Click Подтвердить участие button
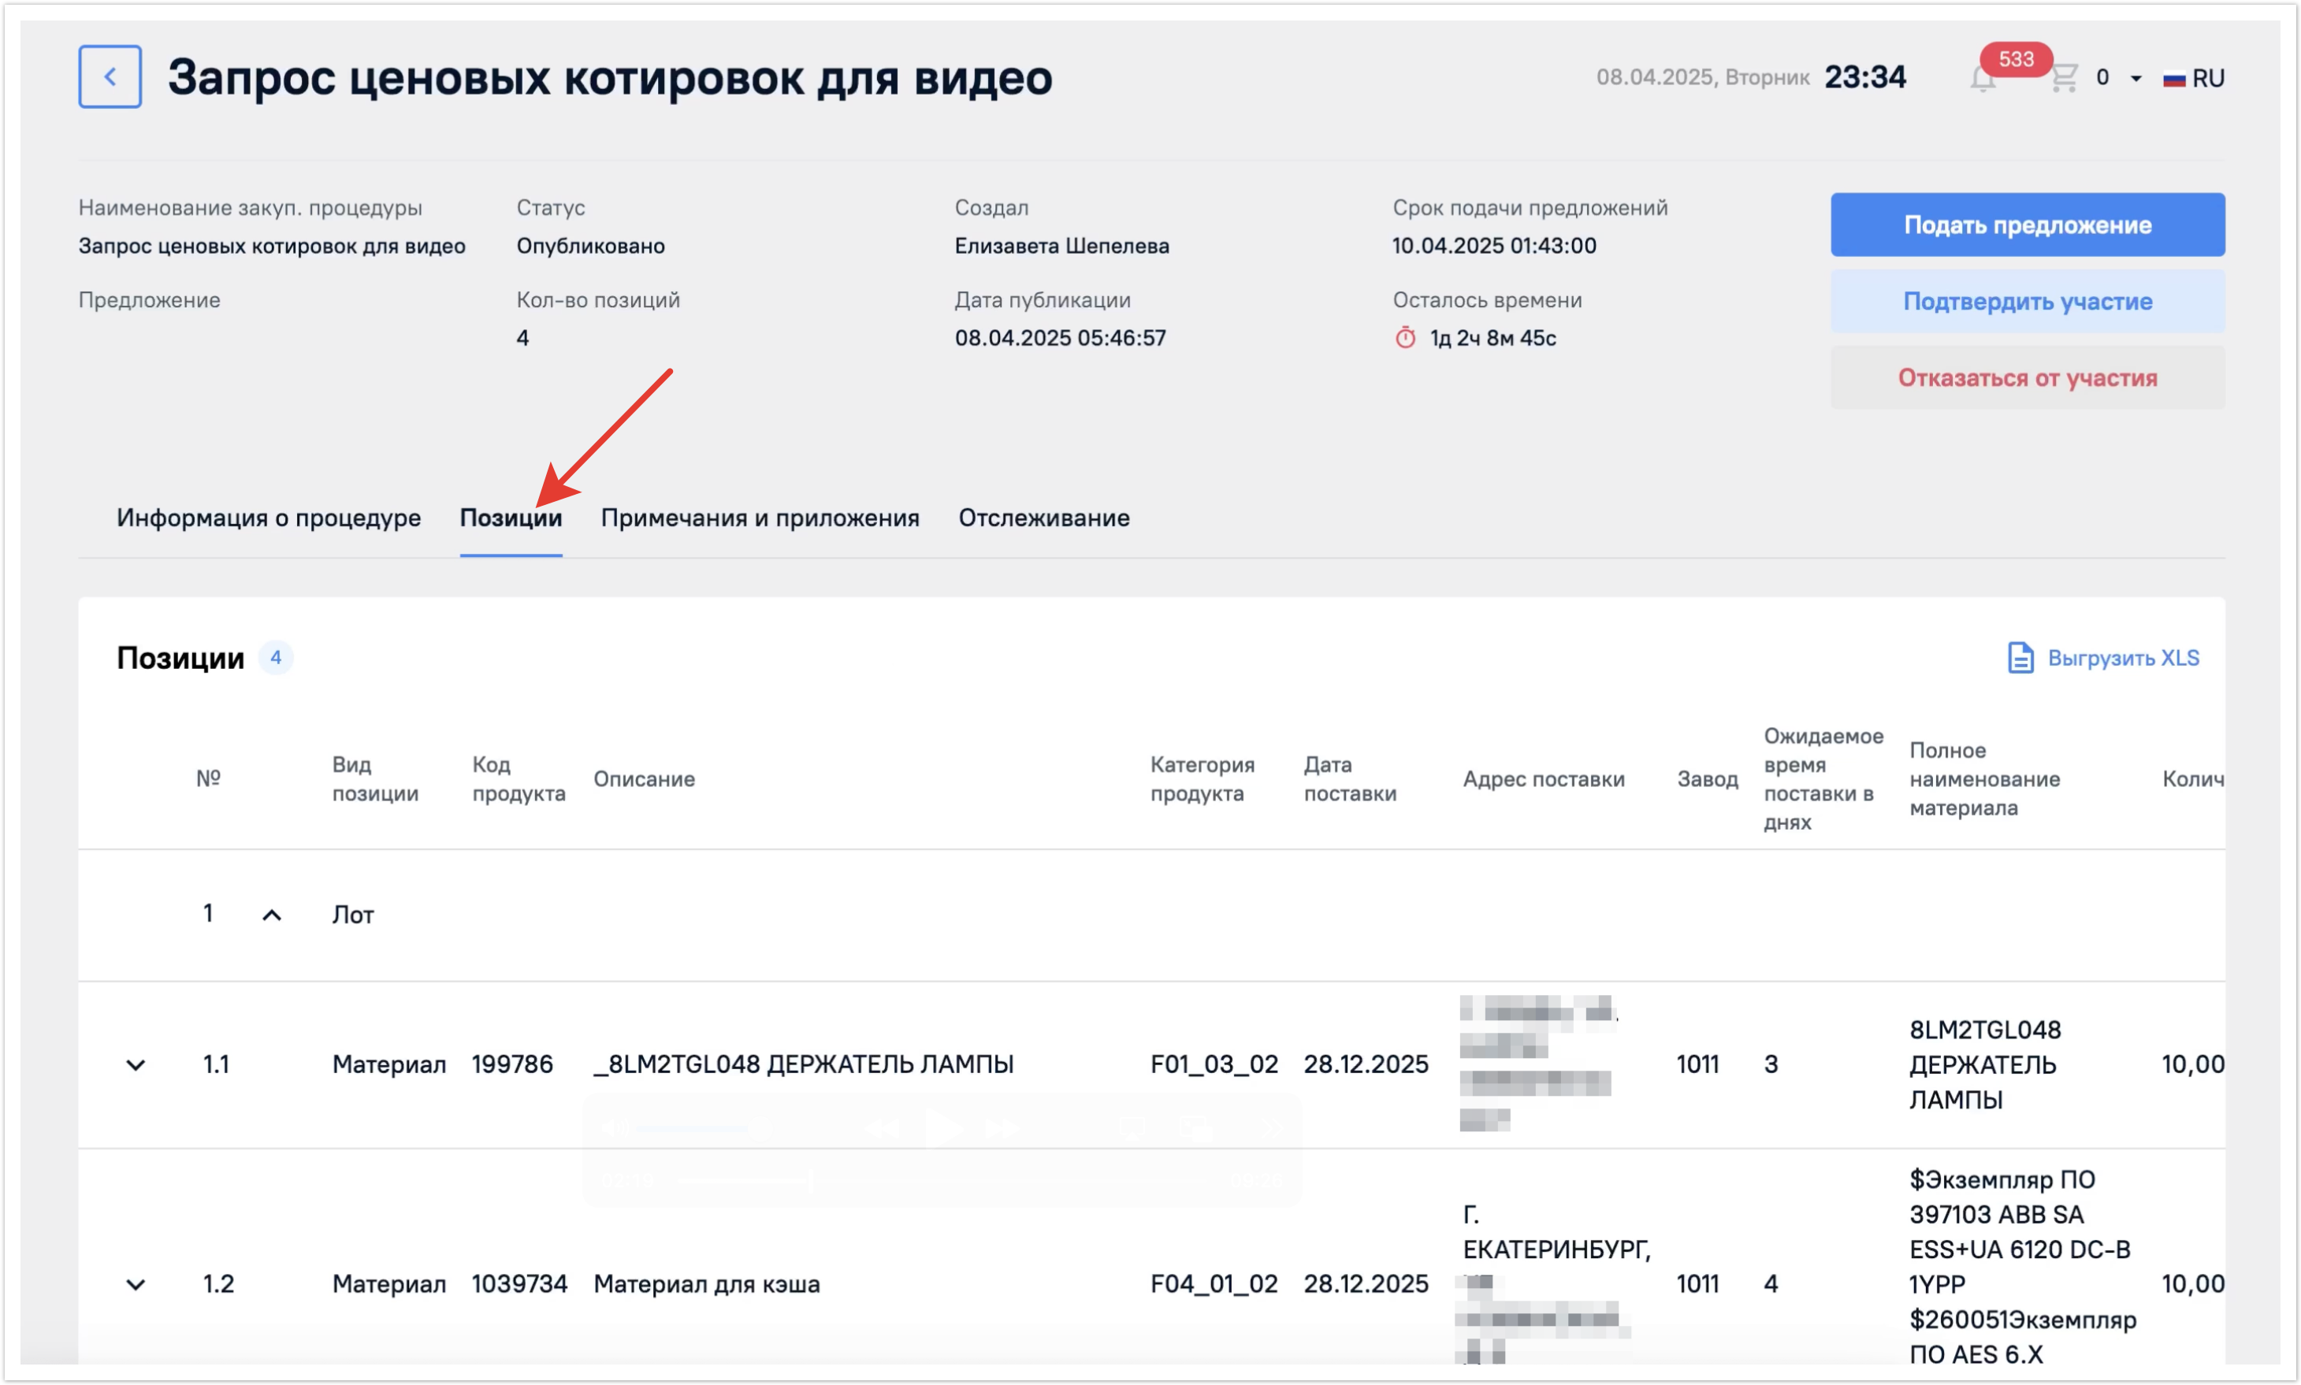The image size is (2301, 1385). pos(2027,302)
